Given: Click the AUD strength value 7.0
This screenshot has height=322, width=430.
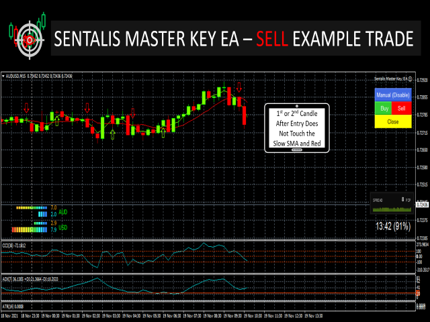Looking at the screenshot, I should coord(54,208).
